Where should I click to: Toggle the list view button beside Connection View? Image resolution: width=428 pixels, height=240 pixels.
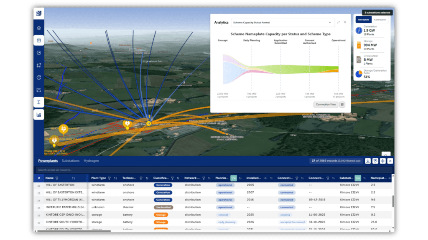click(x=342, y=105)
